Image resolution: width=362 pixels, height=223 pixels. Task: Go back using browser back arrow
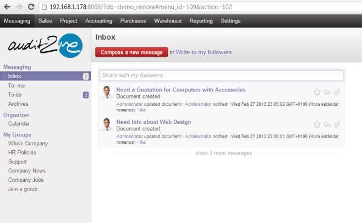[x=7, y=7]
